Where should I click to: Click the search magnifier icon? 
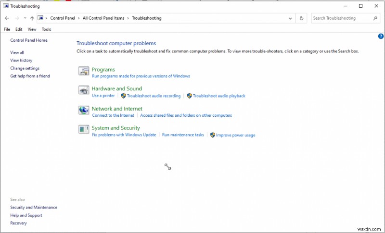coord(375,18)
